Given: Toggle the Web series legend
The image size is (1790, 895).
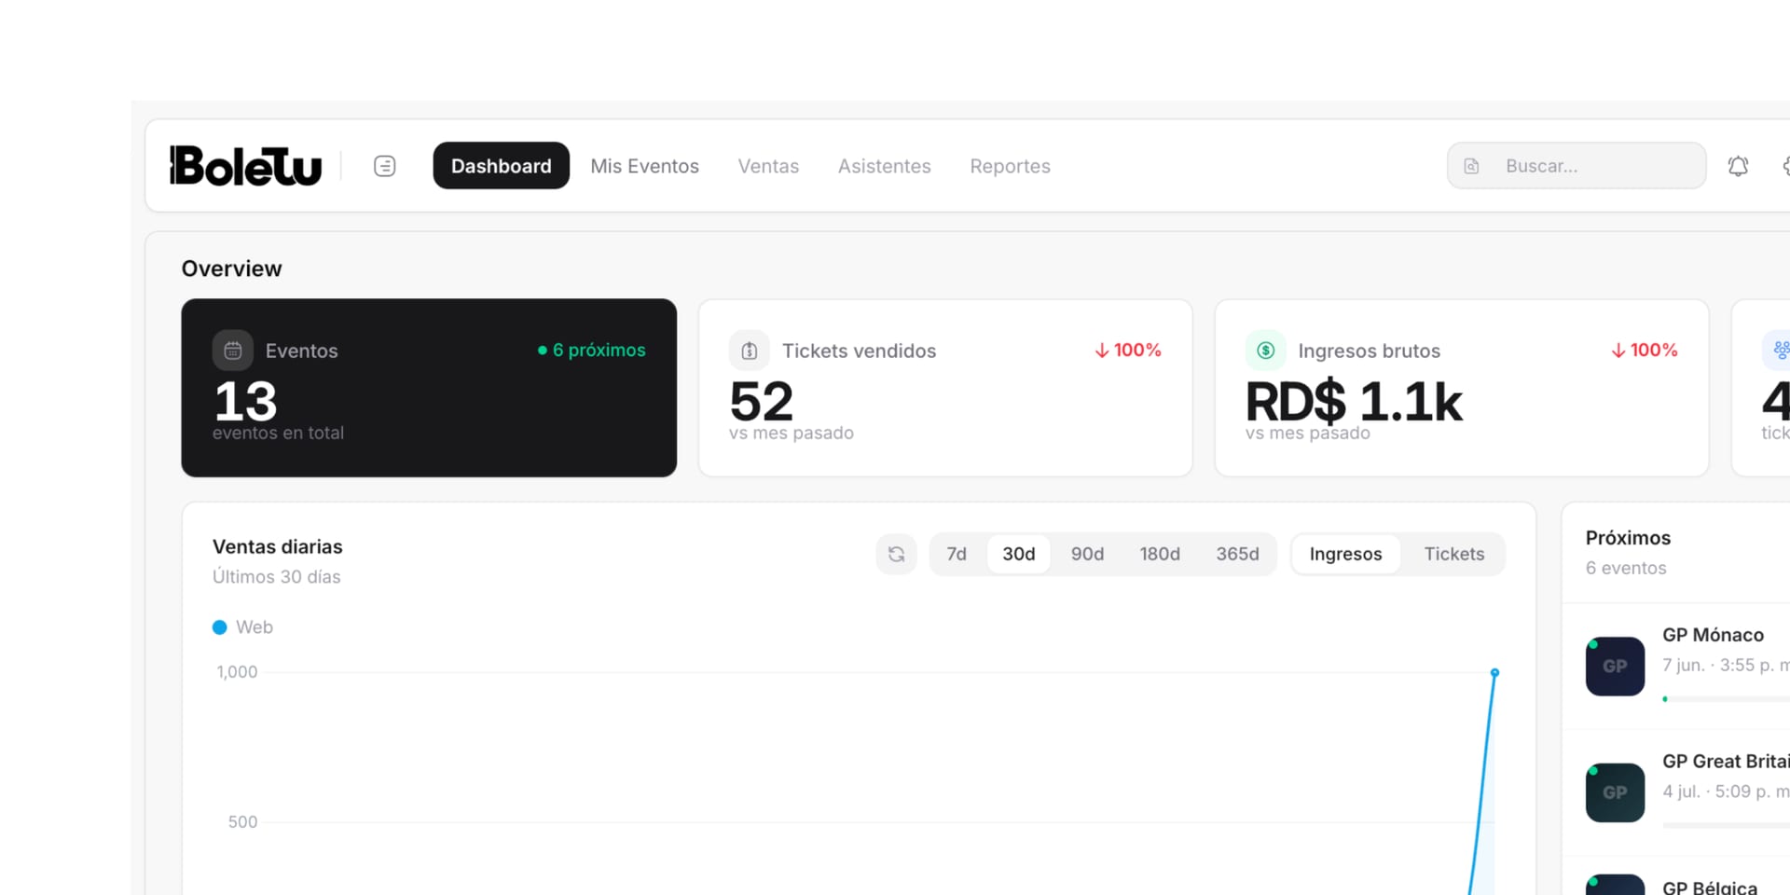Looking at the screenshot, I should coord(242,627).
